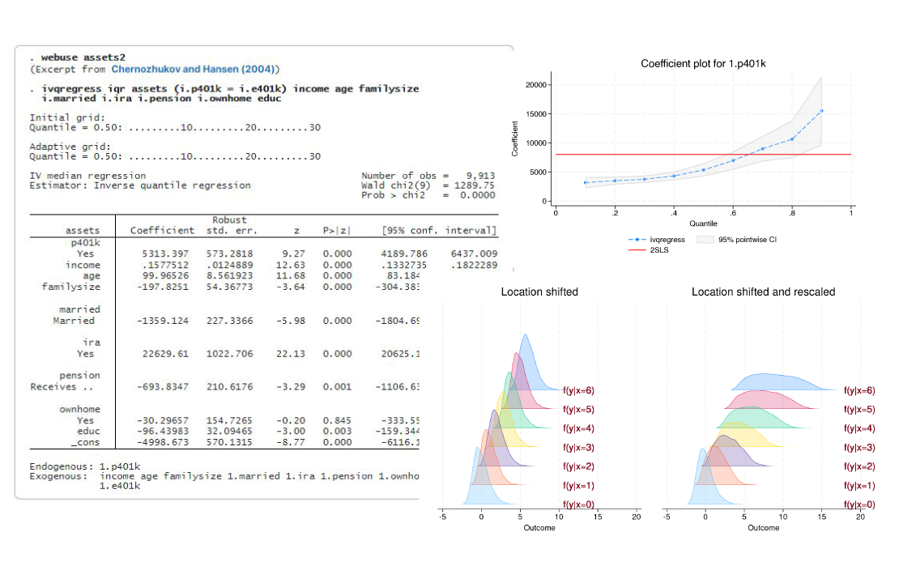Screen dimensions: 899x566
Task: Click f(y|x=1) label in rescaled plot
Action: (859, 486)
